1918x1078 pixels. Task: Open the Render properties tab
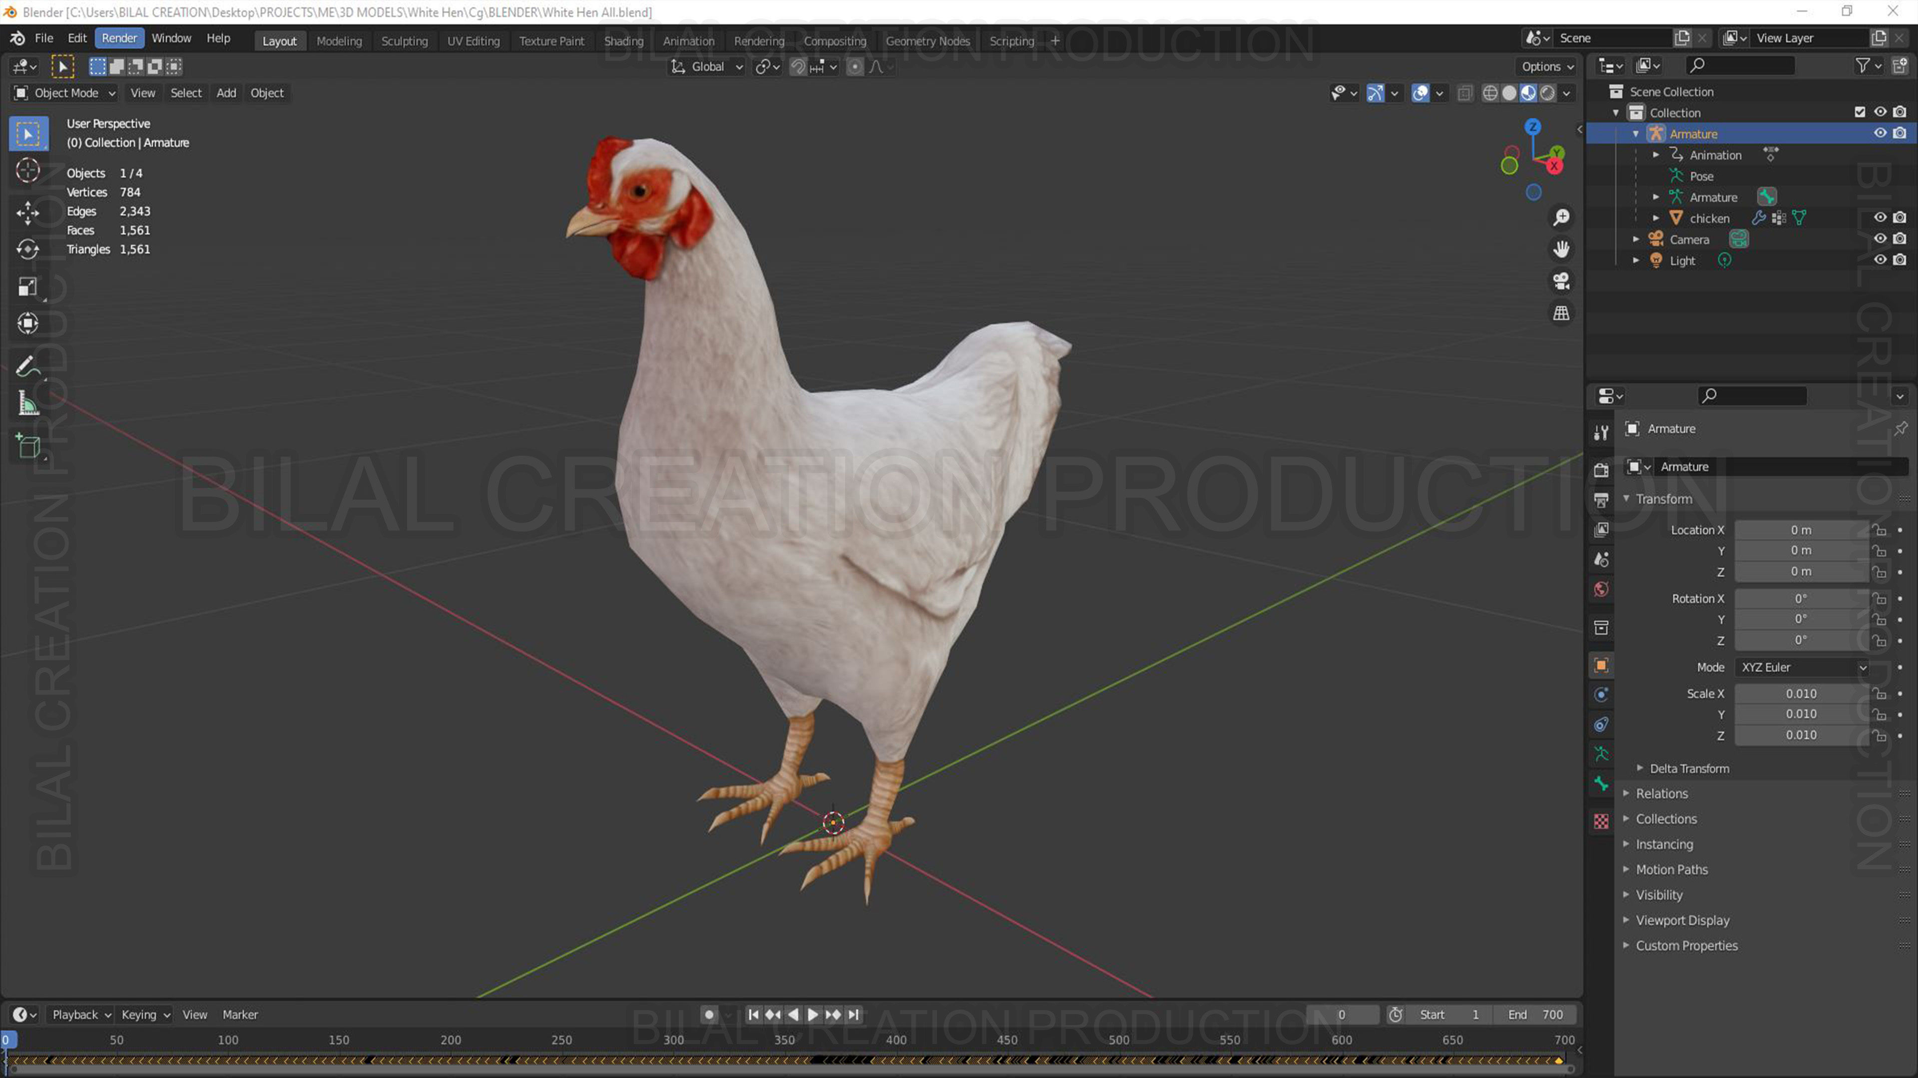1601,470
